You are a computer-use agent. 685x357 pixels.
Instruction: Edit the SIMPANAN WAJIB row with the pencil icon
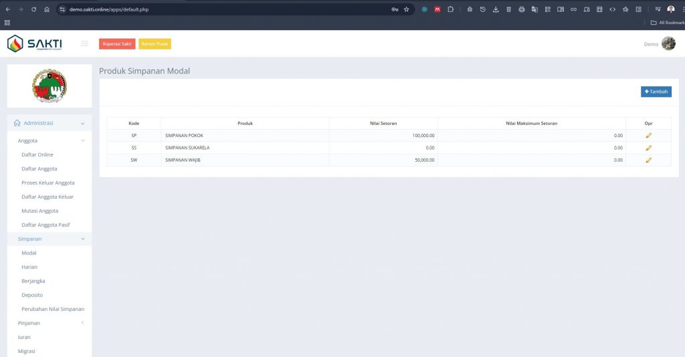[x=648, y=160]
